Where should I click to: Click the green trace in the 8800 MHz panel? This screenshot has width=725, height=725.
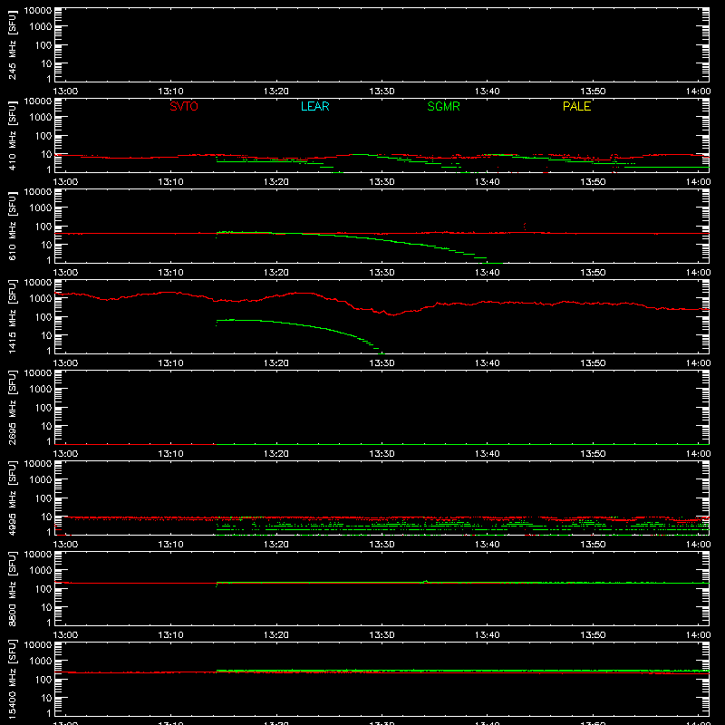coord(462,582)
